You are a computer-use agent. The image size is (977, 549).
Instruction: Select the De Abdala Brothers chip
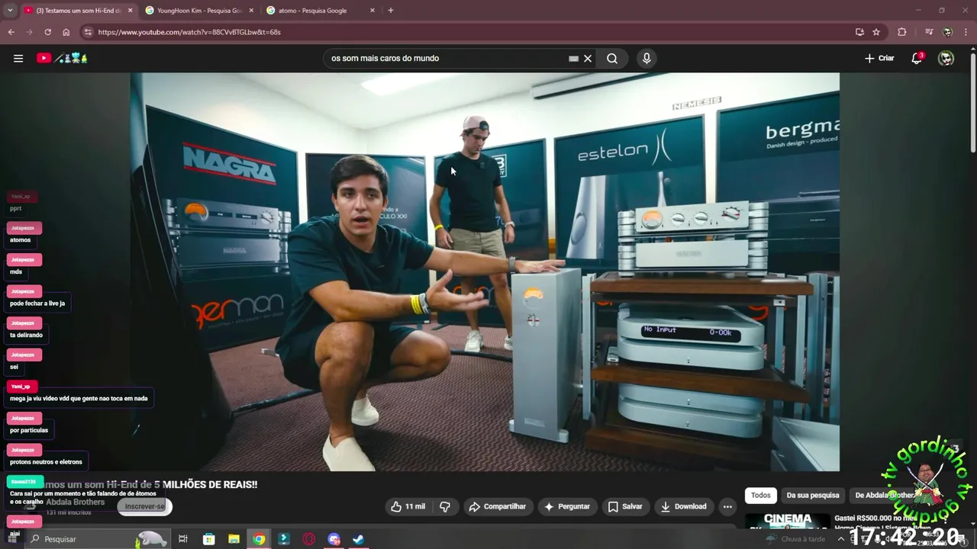point(885,495)
